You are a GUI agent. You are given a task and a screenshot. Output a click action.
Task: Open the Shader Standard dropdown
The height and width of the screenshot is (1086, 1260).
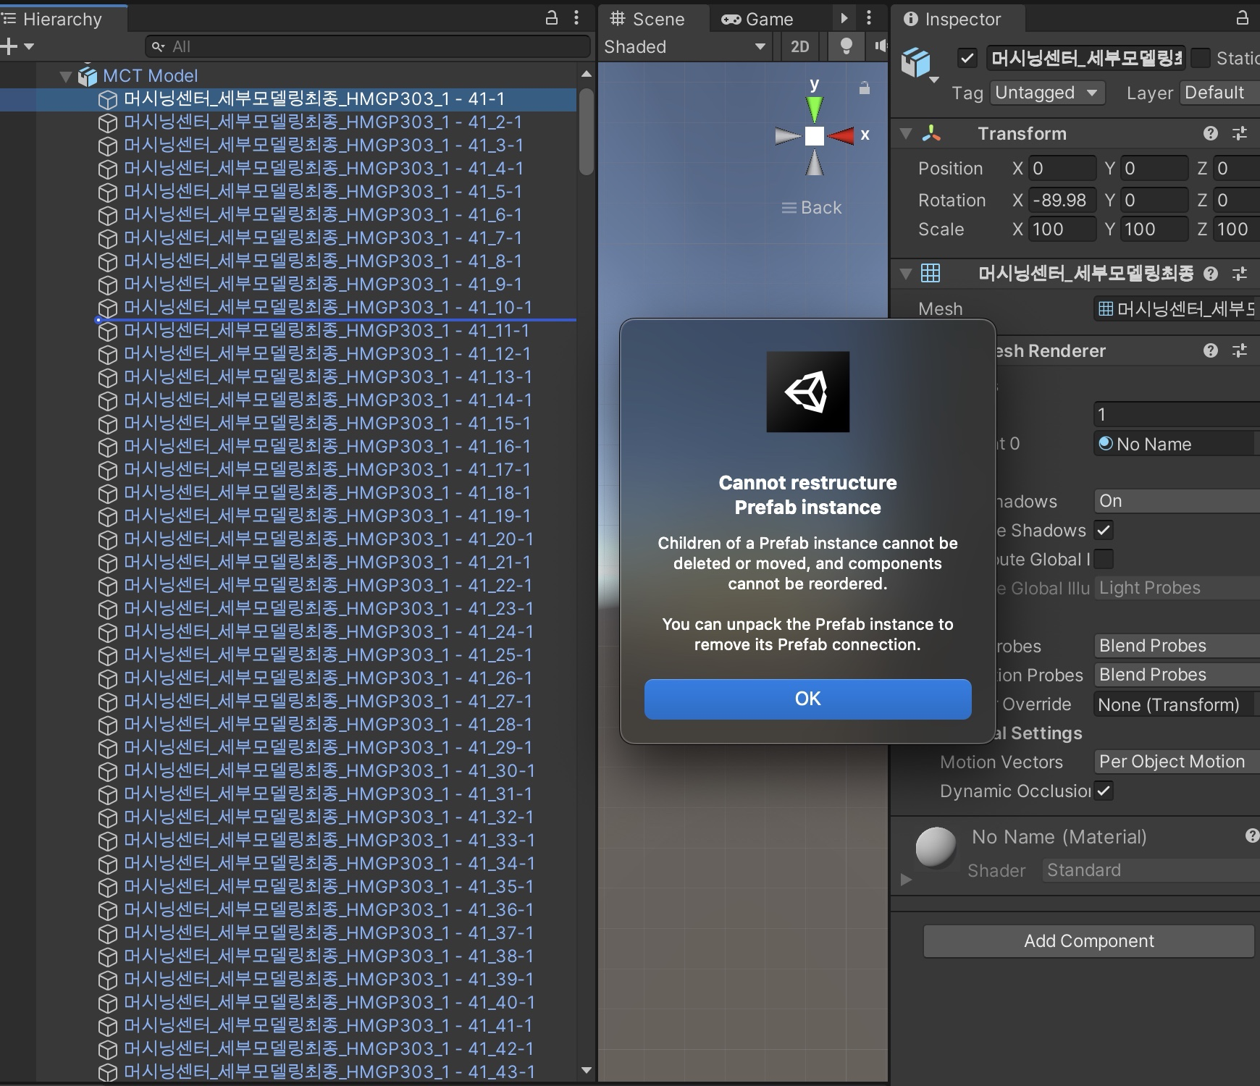(x=1151, y=870)
